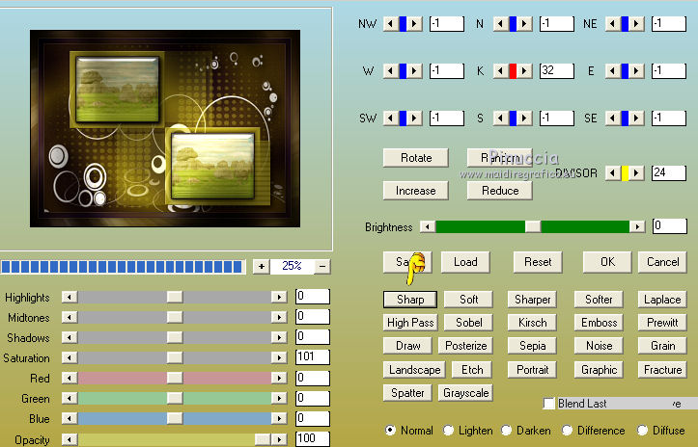This screenshot has width=698, height=447.
Task: Click the image preview thumbnail
Action: point(166,128)
